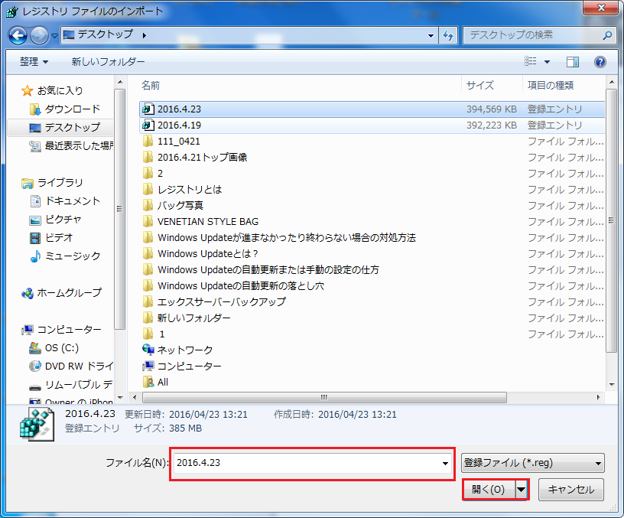Image resolution: width=624 pixels, height=518 pixels.
Task: Open the 整理 menu
Action: pos(34,62)
